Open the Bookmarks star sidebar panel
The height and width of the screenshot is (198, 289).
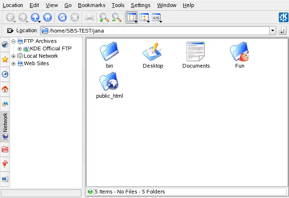click(5, 59)
